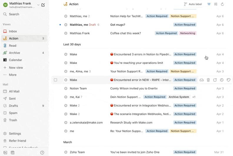
Task: Open the Inbox view
Action: [x=24, y=31]
